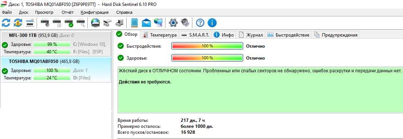Click the Действия не требуются text
This screenshot has height=139, width=403.
tap(145, 82)
